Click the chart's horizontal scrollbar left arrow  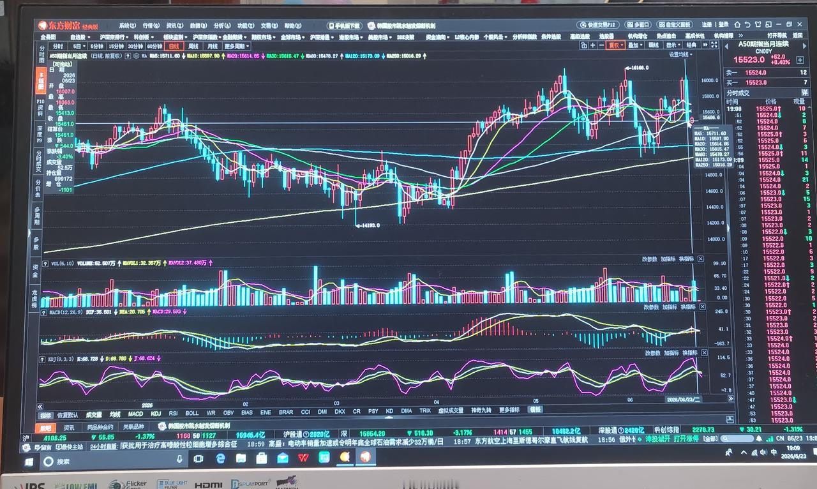[x=40, y=406]
